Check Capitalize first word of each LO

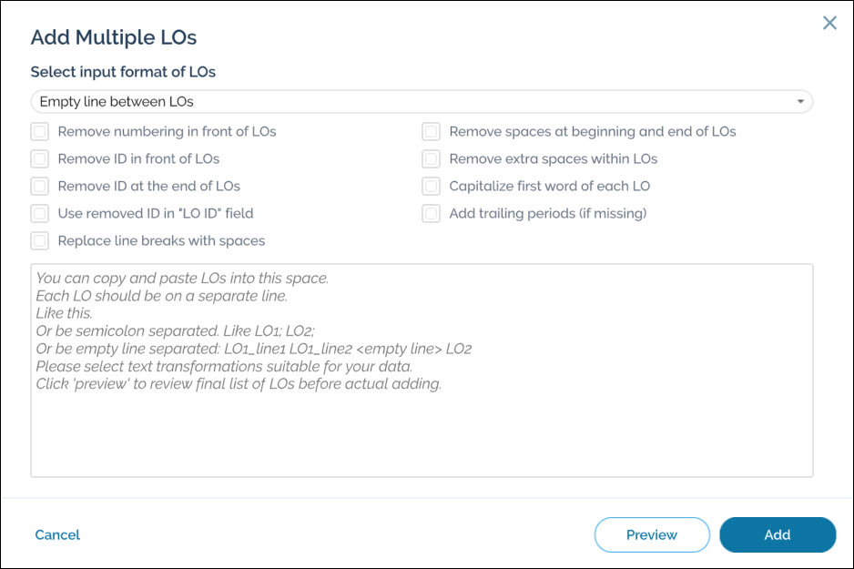[432, 187]
